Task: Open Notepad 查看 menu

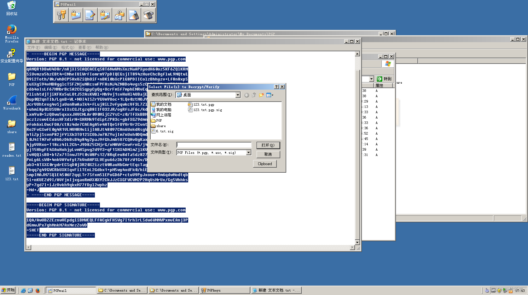Action: click(85, 47)
